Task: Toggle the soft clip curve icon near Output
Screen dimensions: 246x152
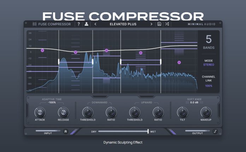Action: (215, 131)
